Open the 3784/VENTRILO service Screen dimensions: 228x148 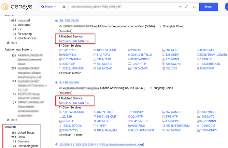pyautogui.click(x=141, y=55)
